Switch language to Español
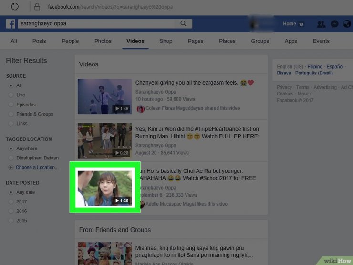The height and width of the screenshot is (265, 353). [335, 67]
